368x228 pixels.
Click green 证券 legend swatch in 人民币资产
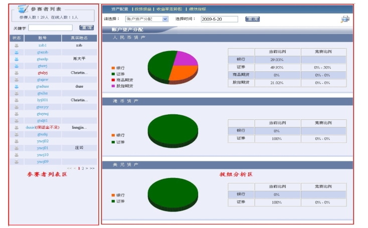113,74
